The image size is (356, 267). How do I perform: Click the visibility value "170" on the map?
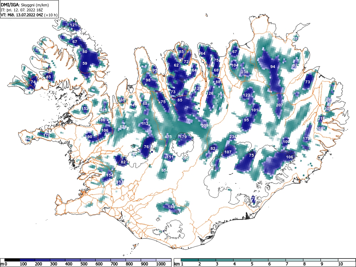tap(47, 135)
